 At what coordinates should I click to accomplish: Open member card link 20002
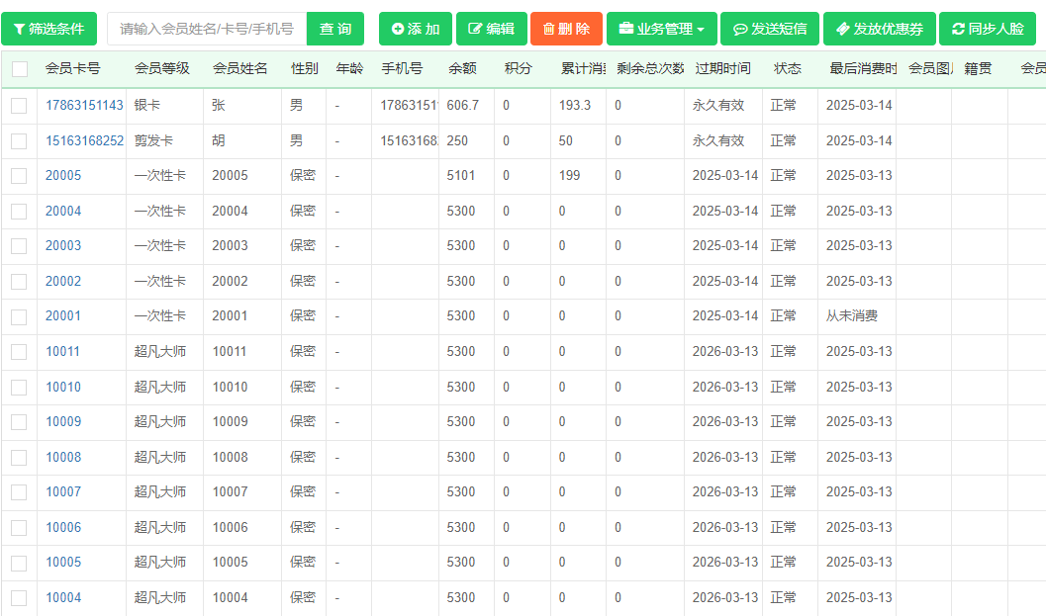pyautogui.click(x=63, y=281)
